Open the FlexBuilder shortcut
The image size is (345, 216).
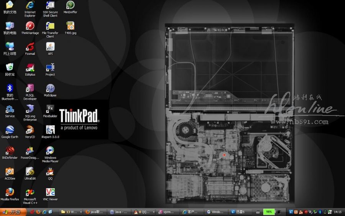[x=50, y=110]
